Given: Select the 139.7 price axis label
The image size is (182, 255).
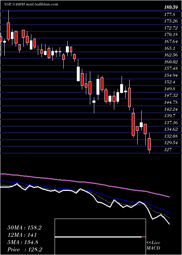Looking at the screenshot, I should tap(170, 116).
